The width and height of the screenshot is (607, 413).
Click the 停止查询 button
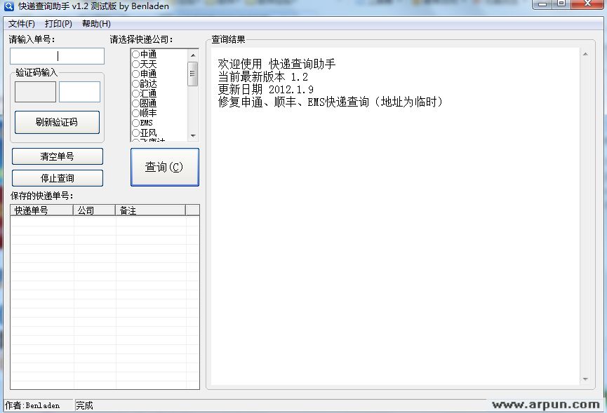(x=58, y=178)
